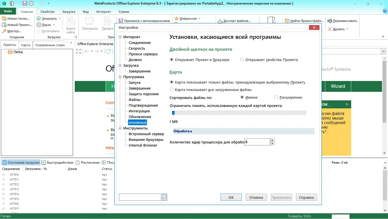Click the Пауза icon in the Загрузка ribbon group
The width and height of the screenshot is (388, 219).
point(39,25)
